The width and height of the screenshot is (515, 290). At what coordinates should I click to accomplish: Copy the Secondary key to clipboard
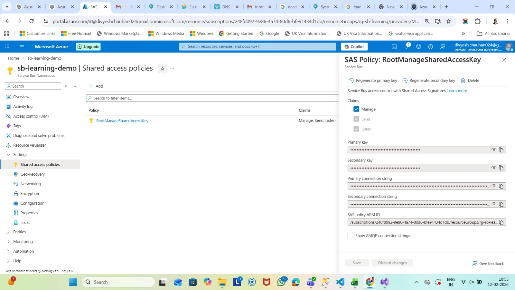501,168
